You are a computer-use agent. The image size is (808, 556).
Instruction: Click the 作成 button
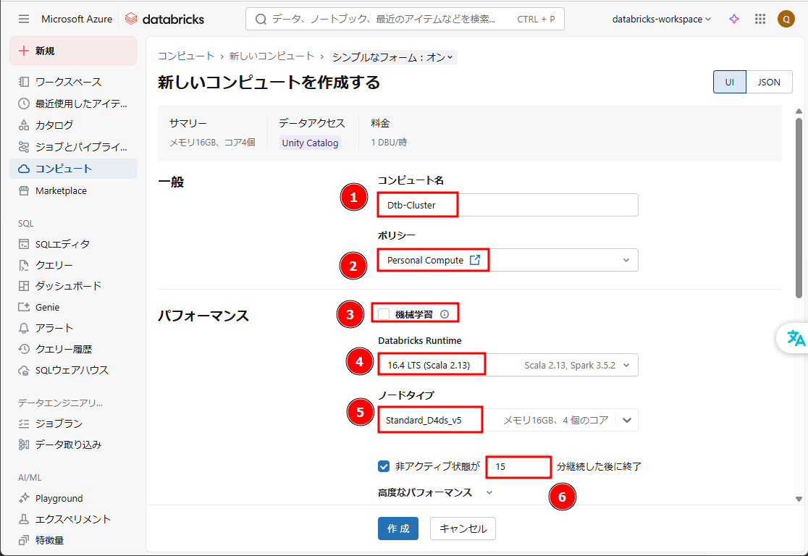[x=398, y=528]
